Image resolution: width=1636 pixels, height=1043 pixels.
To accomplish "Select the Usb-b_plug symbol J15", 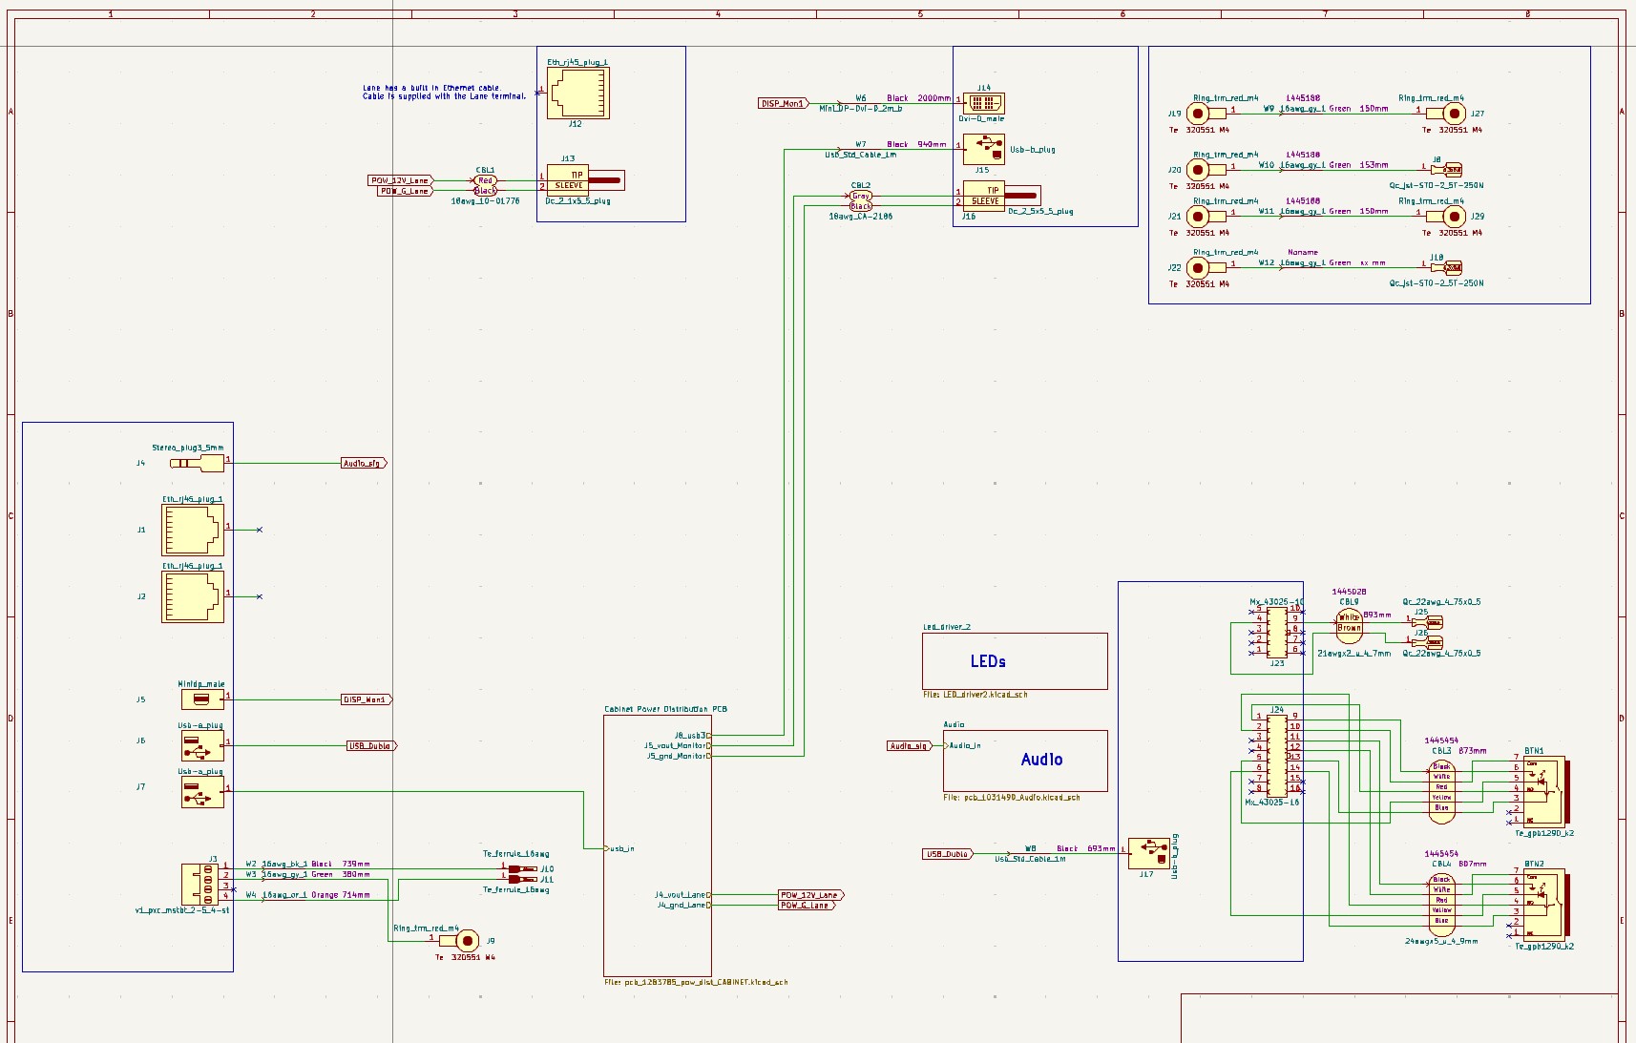I will (983, 150).
